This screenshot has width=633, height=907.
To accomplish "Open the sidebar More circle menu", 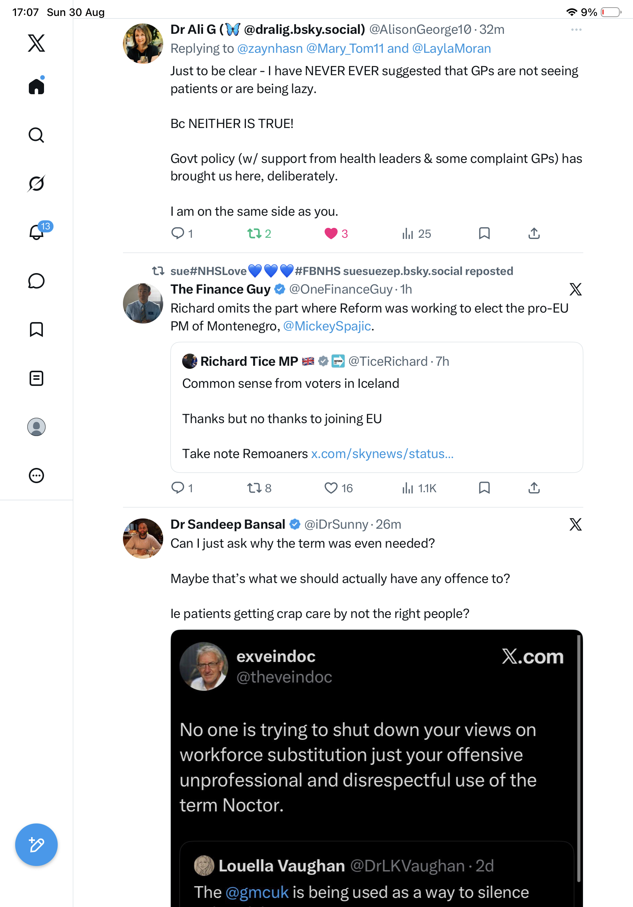I will pos(36,475).
